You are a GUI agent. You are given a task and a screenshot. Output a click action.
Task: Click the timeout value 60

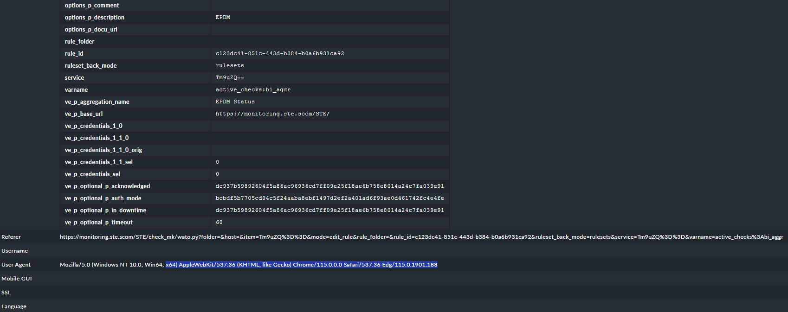point(219,223)
